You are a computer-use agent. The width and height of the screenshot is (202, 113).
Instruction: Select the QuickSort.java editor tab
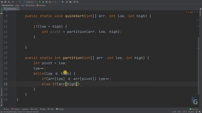pos(11,9)
